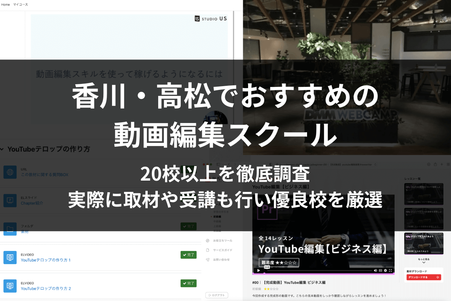Image resolution: width=451 pixels, height=301 pixels.
Task: Go to Home in the top navigation
Action: point(6,5)
